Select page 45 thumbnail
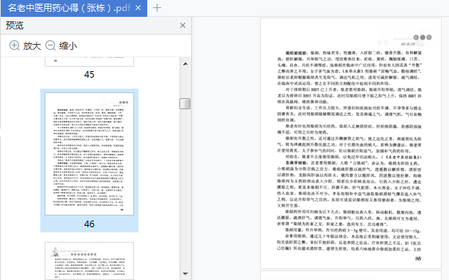Viewport: 449px width, 280px height. (89, 62)
